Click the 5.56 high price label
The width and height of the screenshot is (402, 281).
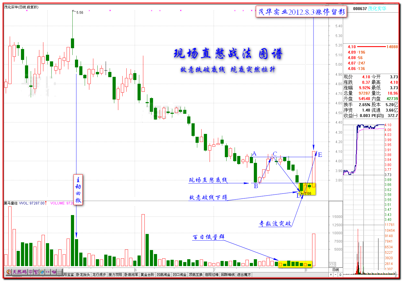click(x=80, y=13)
